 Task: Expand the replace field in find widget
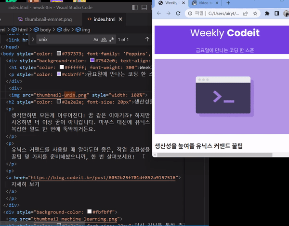(x=33, y=40)
